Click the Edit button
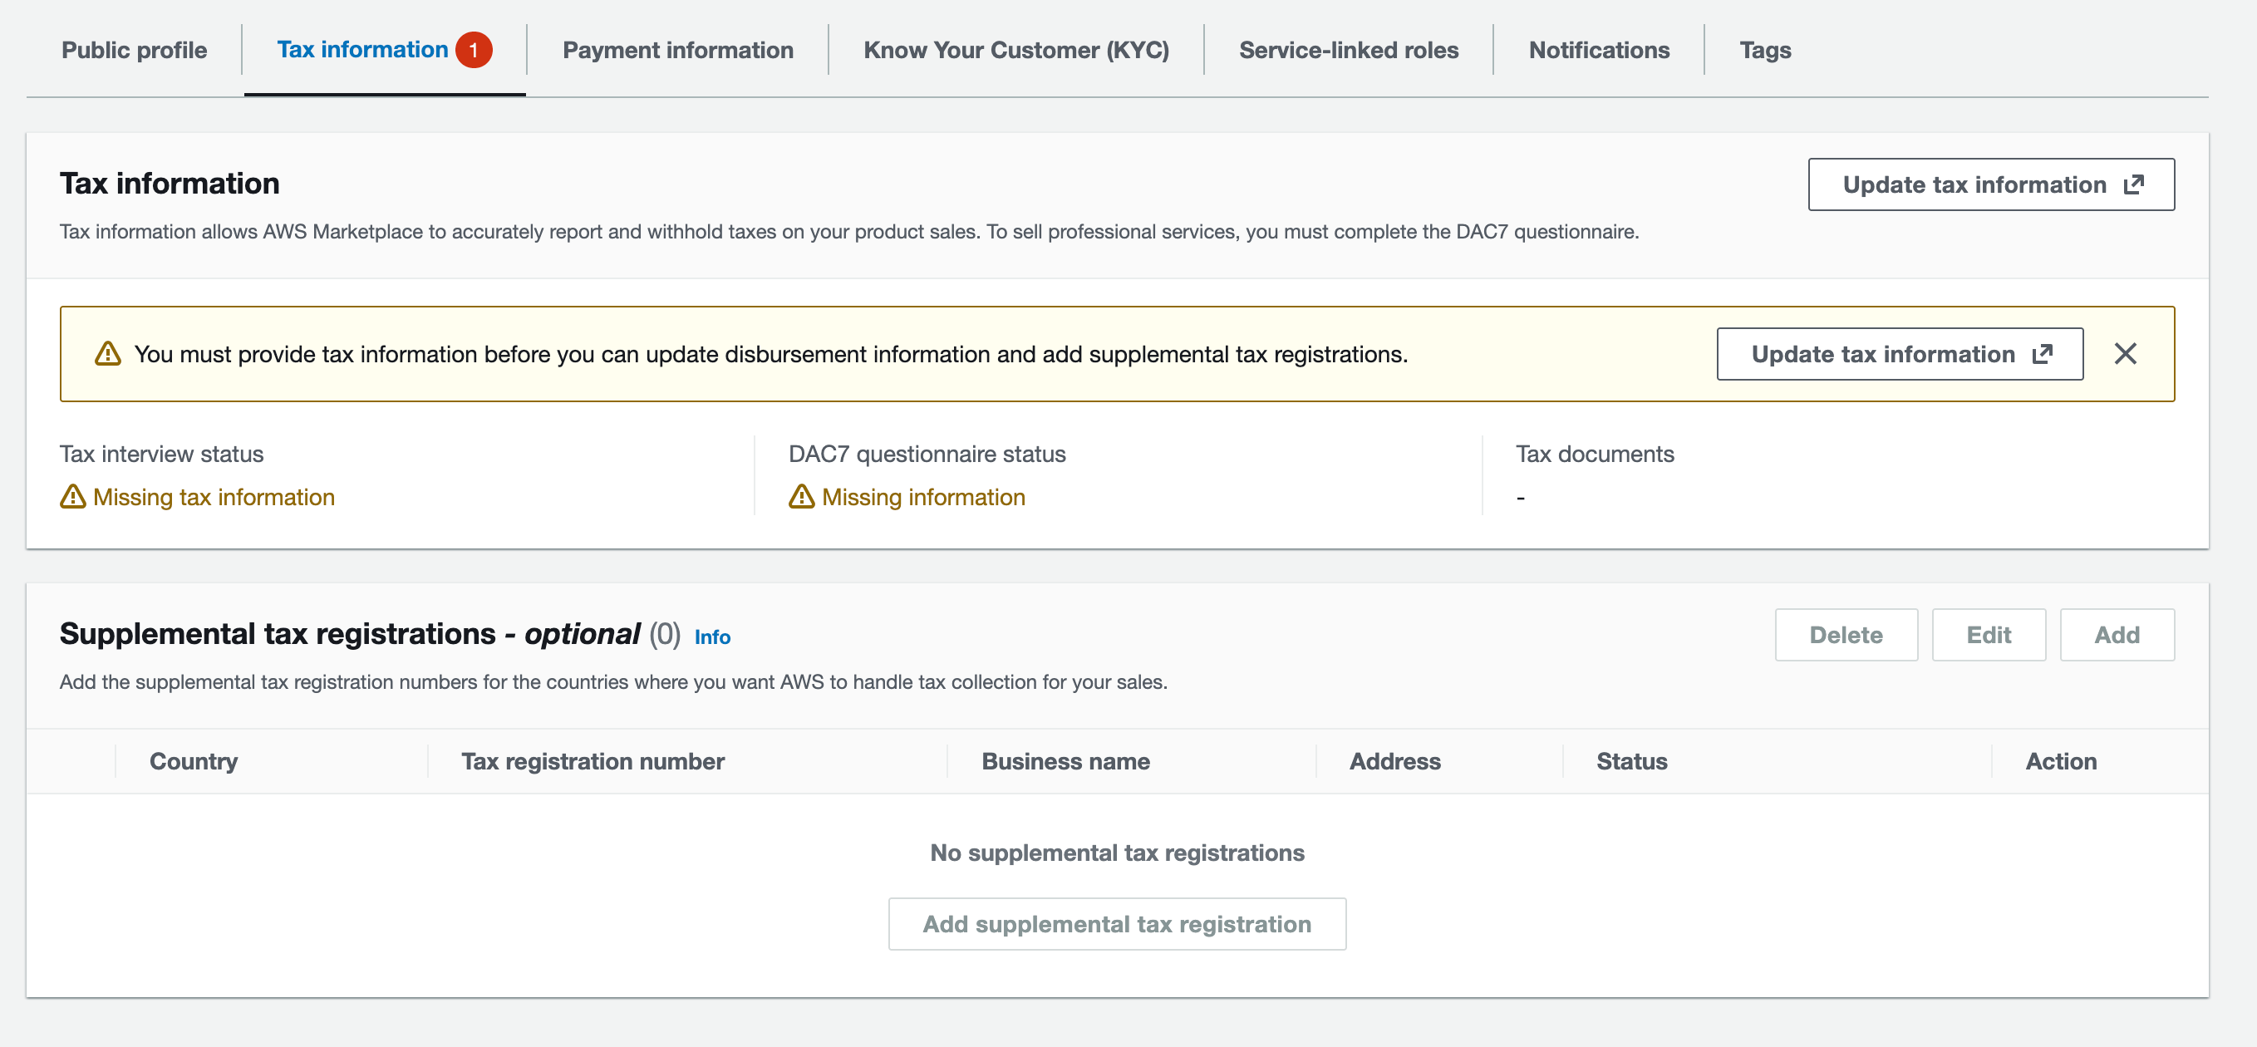2257x1047 pixels. (1988, 634)
